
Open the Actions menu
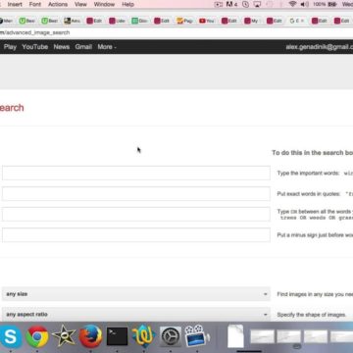pos(58,4)
